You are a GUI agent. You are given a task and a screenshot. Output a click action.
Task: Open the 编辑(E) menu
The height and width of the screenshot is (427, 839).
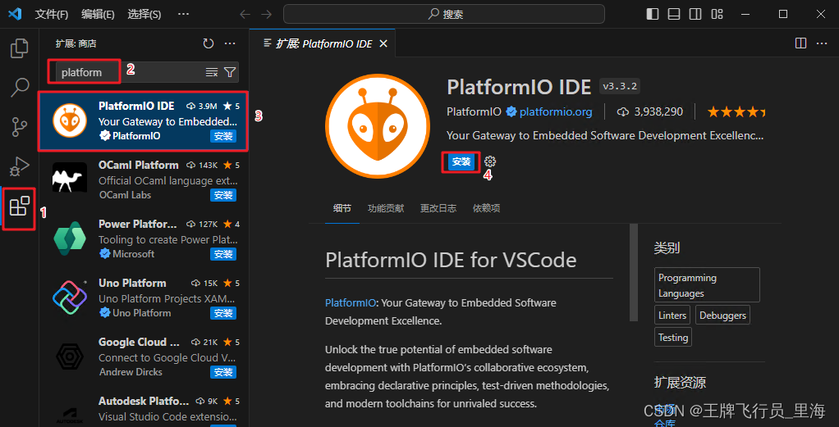coord(98,15)
